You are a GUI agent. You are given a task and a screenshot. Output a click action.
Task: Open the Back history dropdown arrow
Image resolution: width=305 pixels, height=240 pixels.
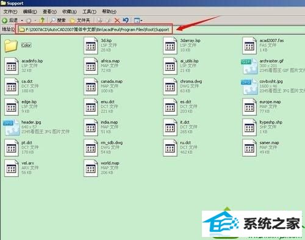pos(22,21)
